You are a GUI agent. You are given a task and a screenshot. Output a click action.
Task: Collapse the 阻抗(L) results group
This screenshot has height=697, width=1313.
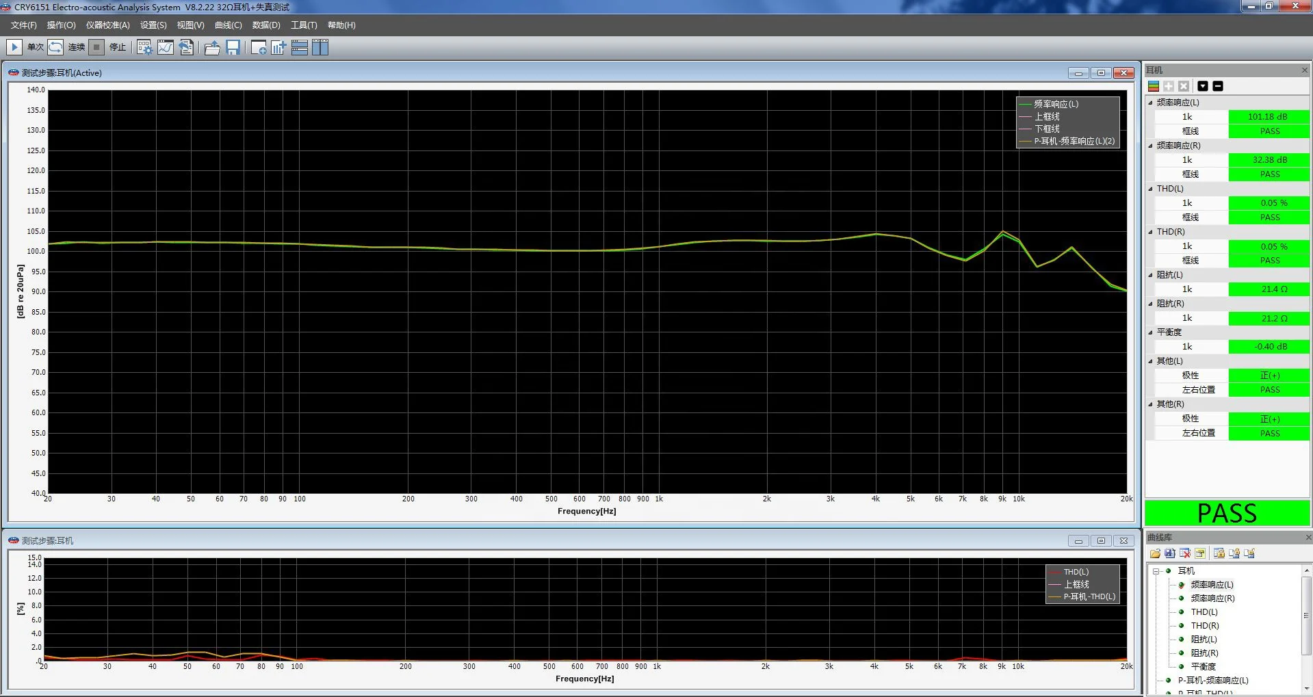tap(1150, 275)
